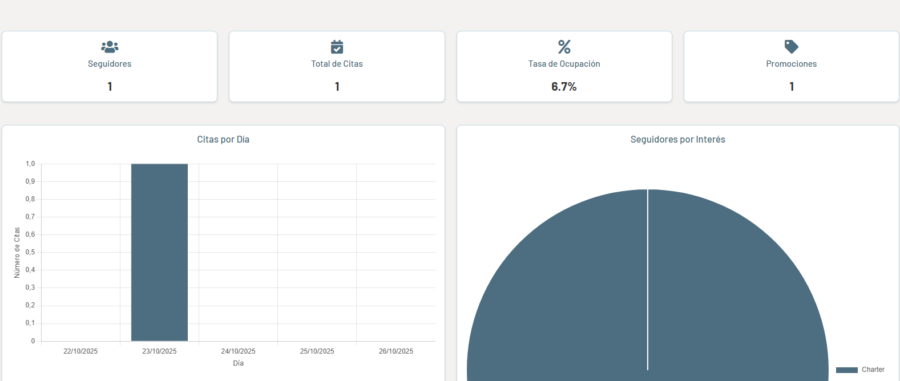The height and width of the screenshot is (381, 900).
Task: Click the 24/10/2025 axis date label
Action: (x=239, y=351)
